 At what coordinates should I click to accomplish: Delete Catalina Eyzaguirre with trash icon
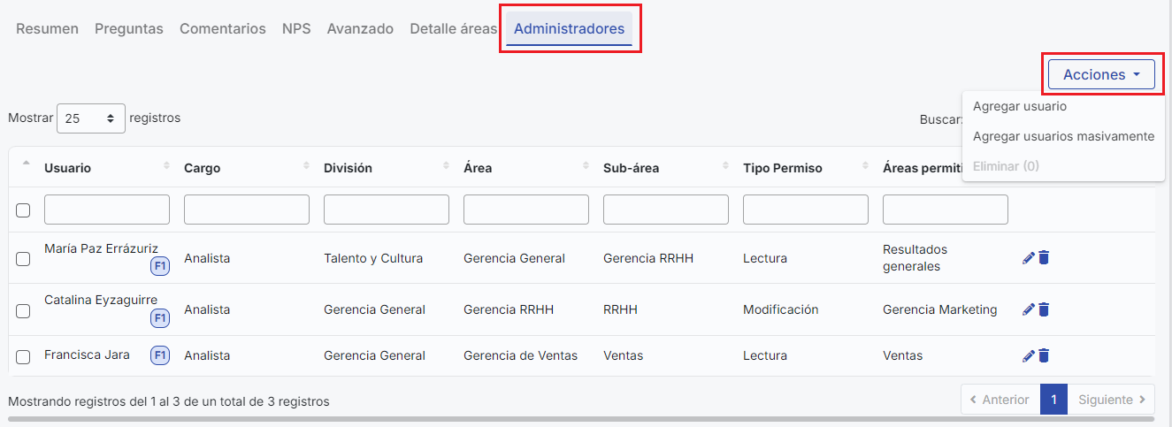[x=1044, y=309]
